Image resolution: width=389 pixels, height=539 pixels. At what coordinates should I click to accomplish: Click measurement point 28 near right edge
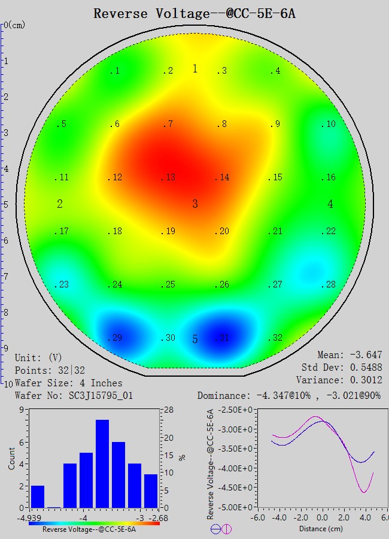[x=328, y=284]
